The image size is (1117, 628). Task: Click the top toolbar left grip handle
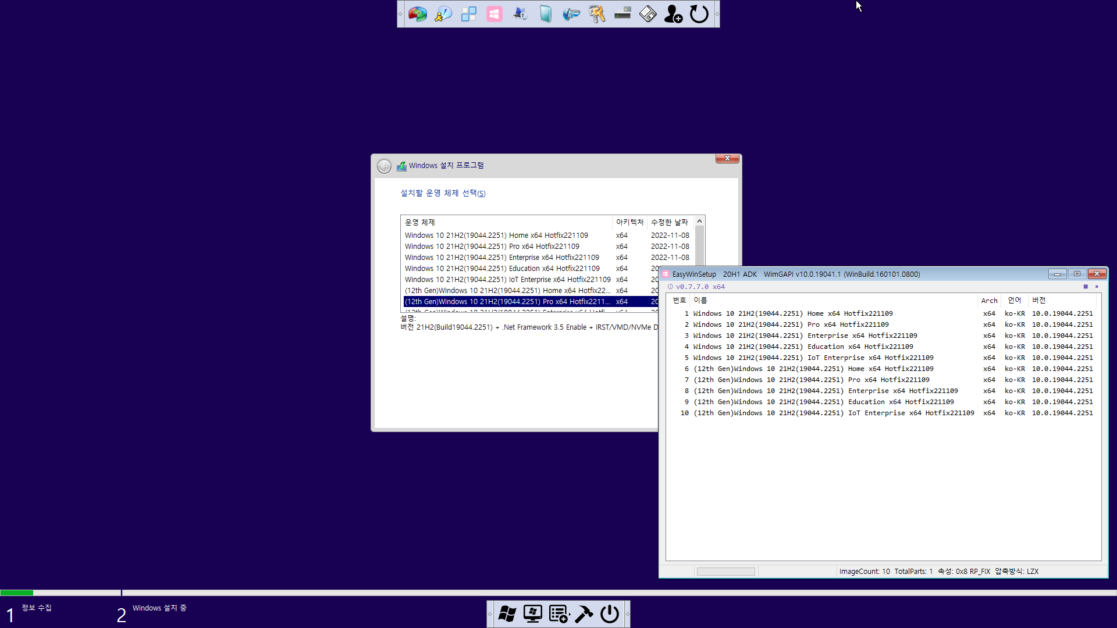400,14
